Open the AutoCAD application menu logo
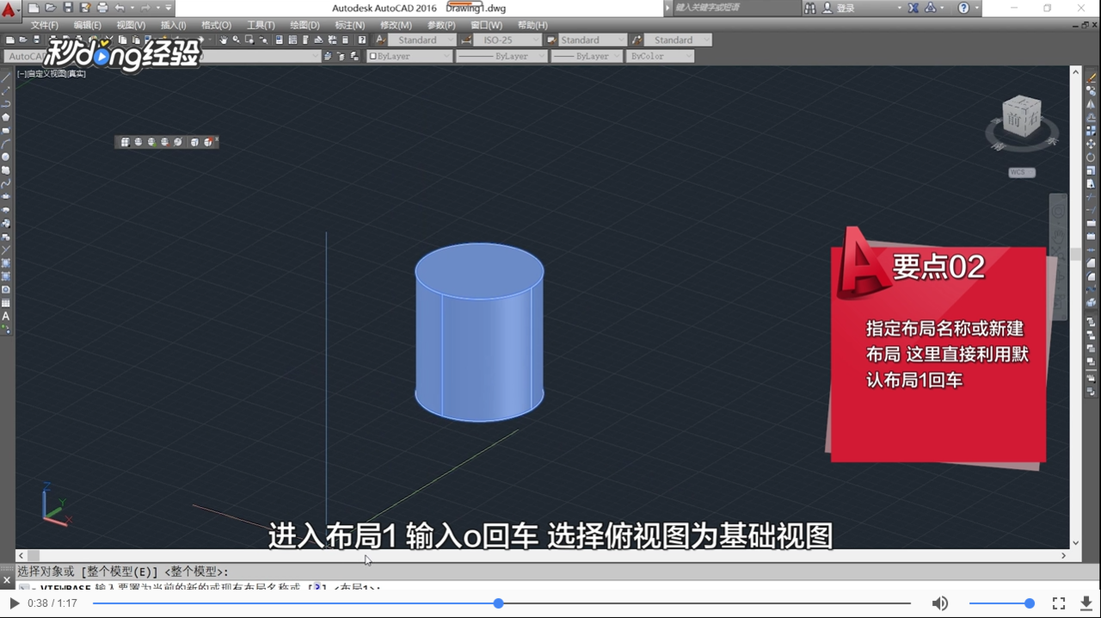 pyautogui.click(x=9, y=10)
